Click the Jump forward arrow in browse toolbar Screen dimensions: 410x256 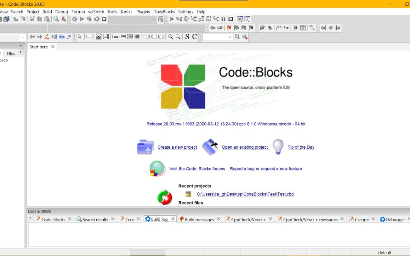[x=220, y=28]
